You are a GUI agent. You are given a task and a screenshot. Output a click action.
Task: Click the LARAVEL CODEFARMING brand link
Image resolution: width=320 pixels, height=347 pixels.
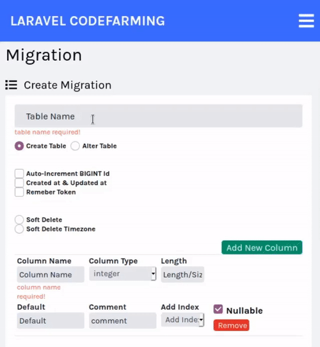pyautogui.click(x=88, y=21)
